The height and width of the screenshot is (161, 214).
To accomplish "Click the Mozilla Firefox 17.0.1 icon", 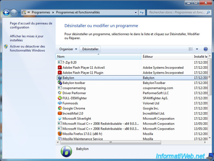I will [60, 134].
